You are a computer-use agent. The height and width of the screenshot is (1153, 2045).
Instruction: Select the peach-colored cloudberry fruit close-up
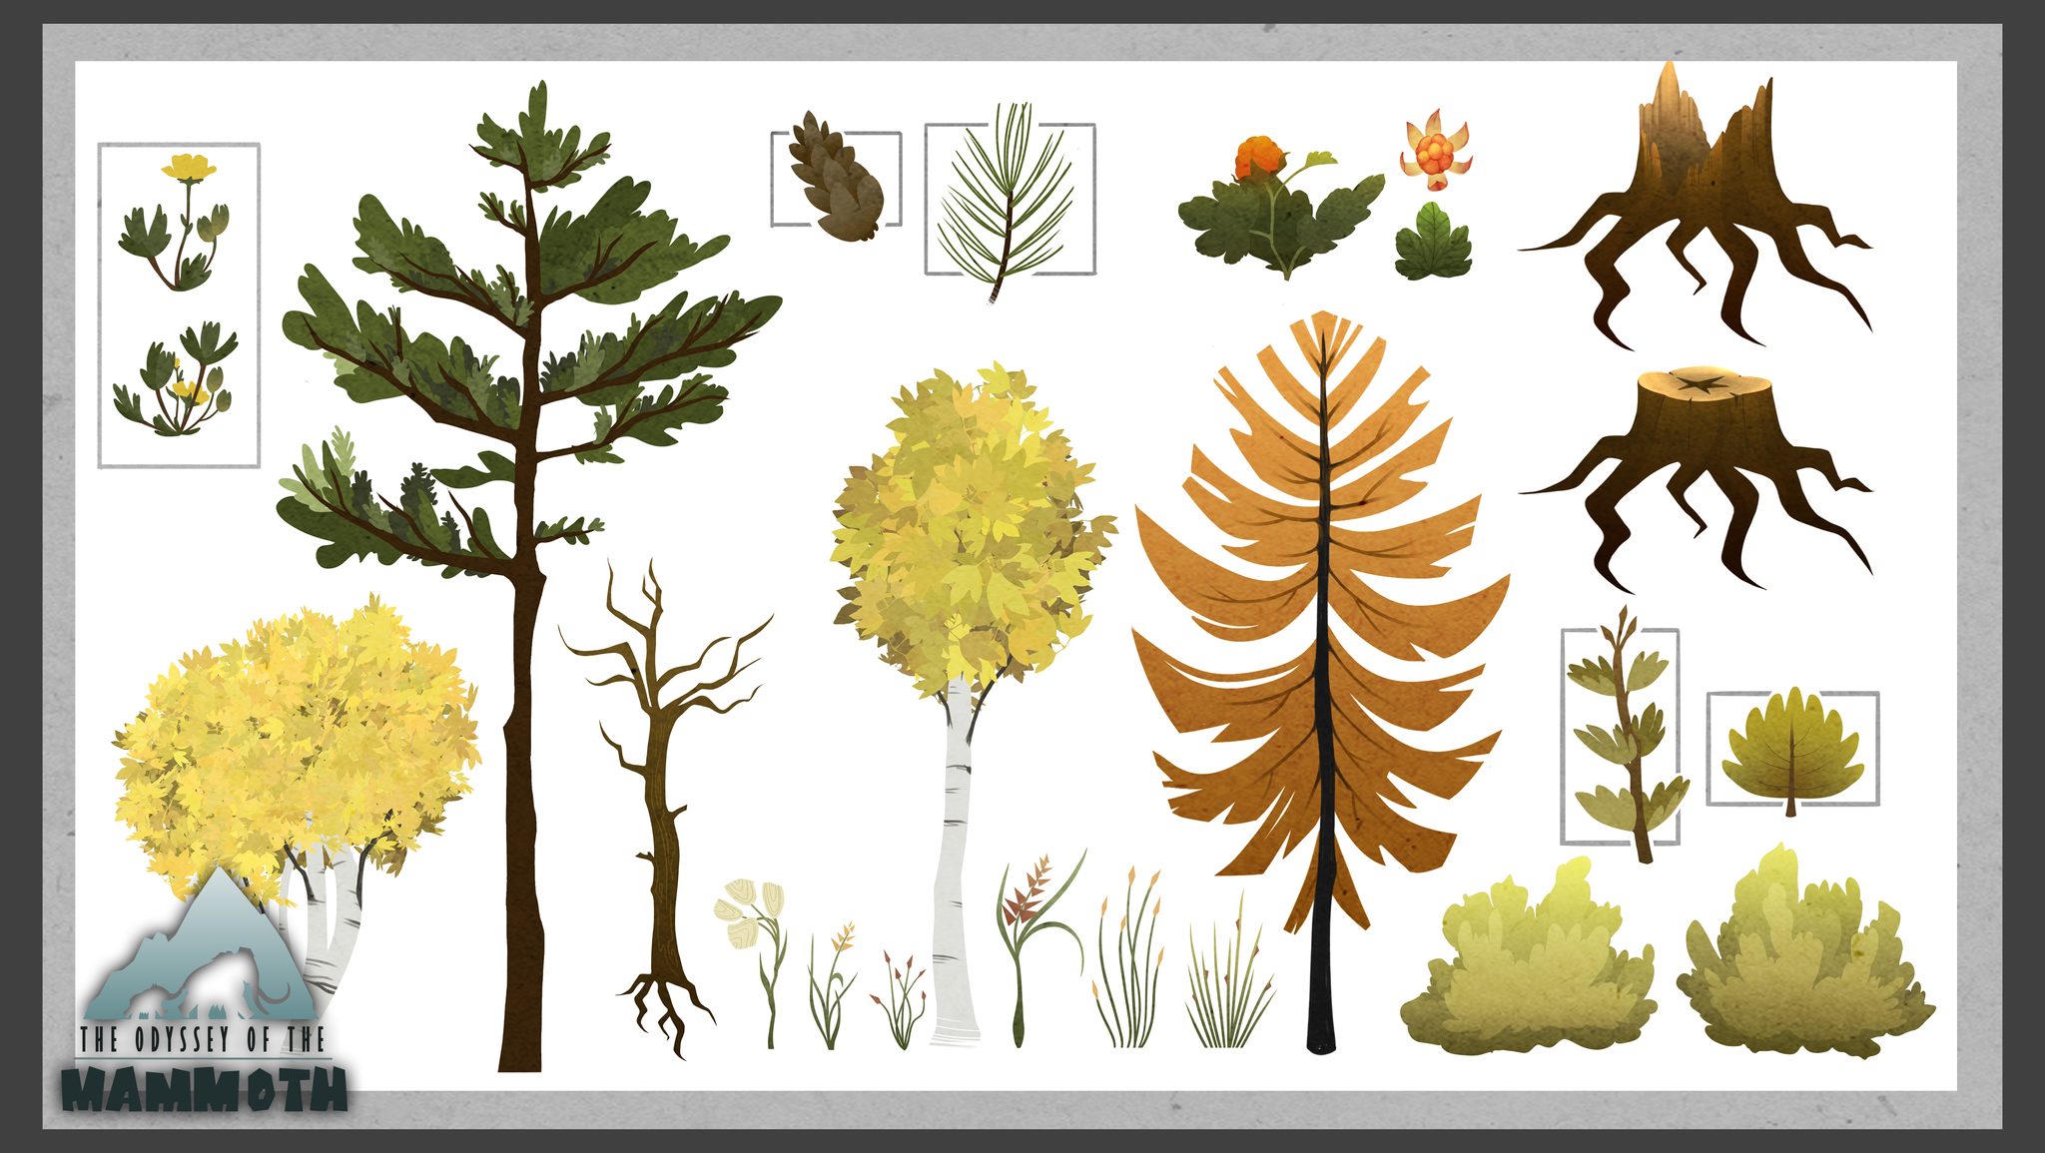pos(1435,151)
